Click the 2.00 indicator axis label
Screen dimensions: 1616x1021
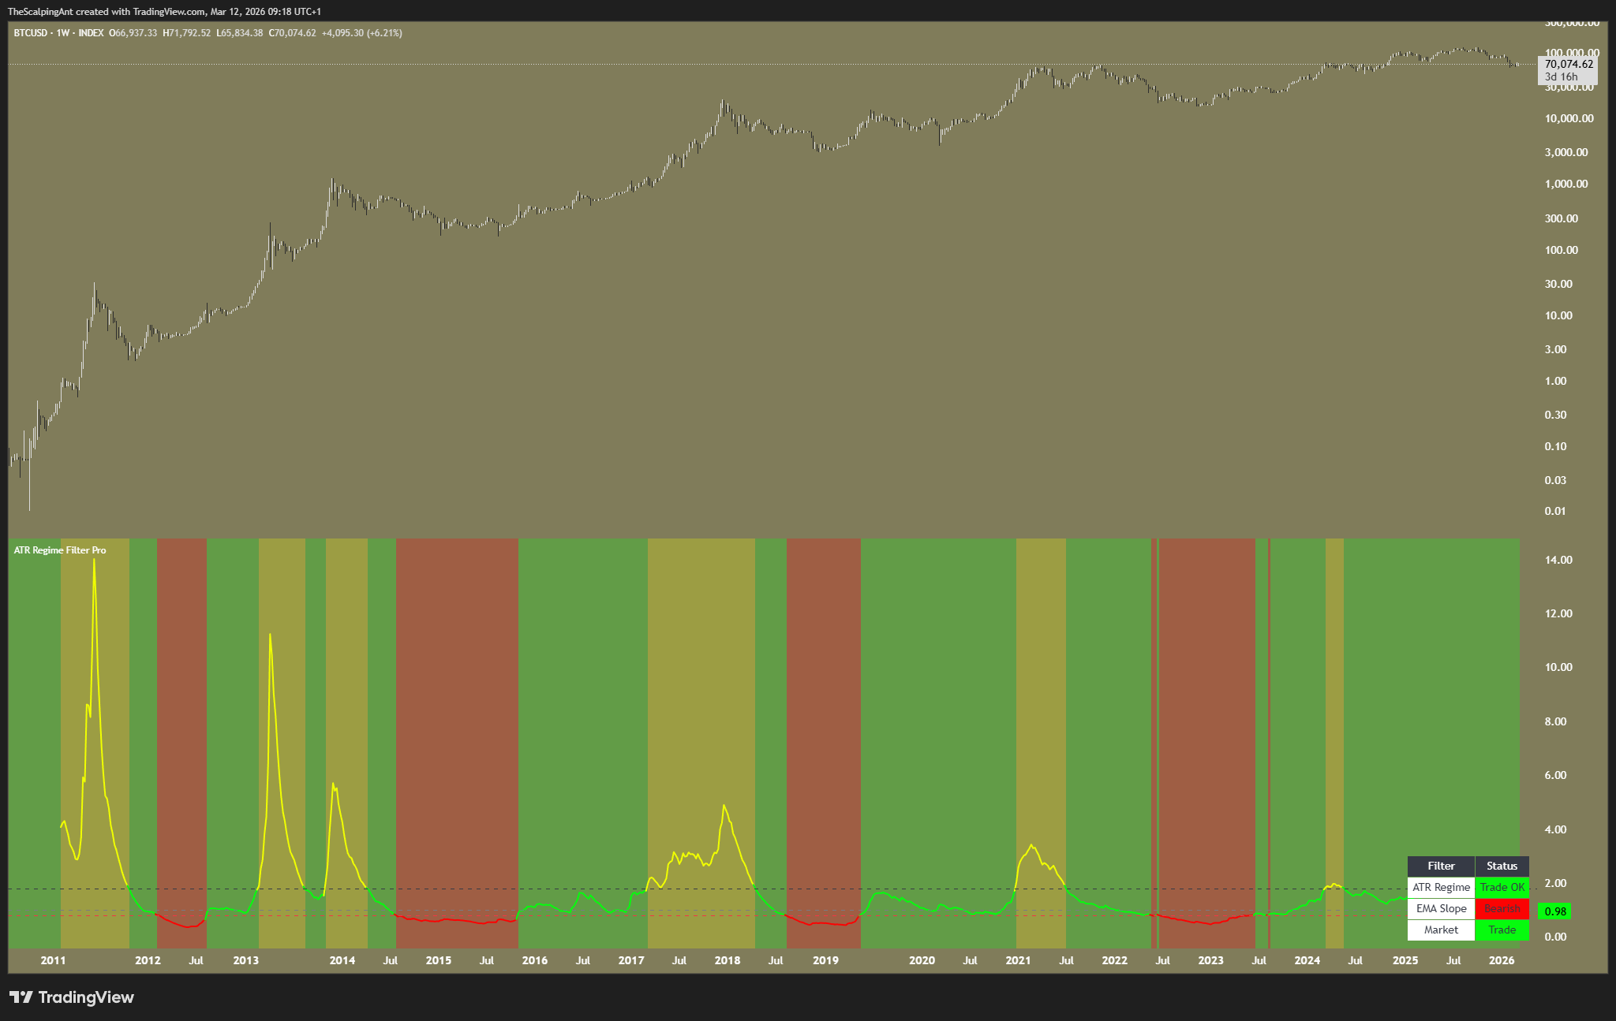click(x=1555, y=883)
